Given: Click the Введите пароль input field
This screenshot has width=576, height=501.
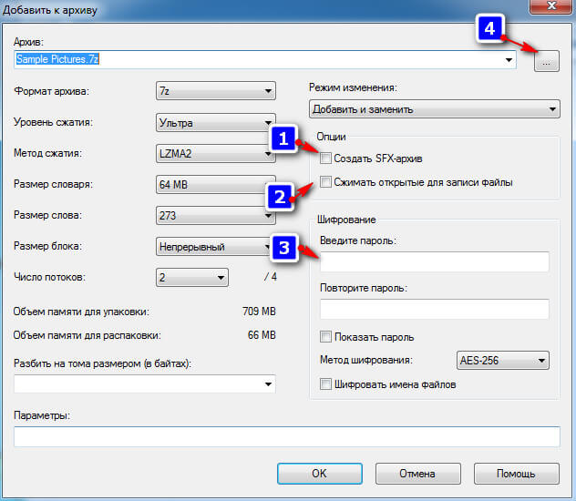Looking at the screenshot, I should tap(434, 262).
